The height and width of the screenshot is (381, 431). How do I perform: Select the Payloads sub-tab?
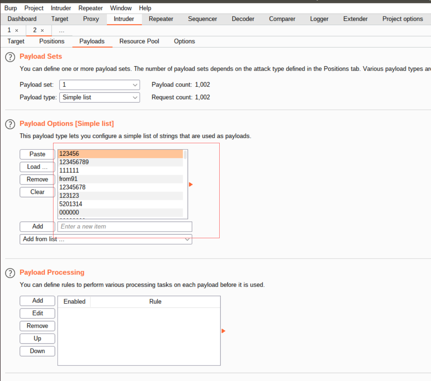coord(92,42)
